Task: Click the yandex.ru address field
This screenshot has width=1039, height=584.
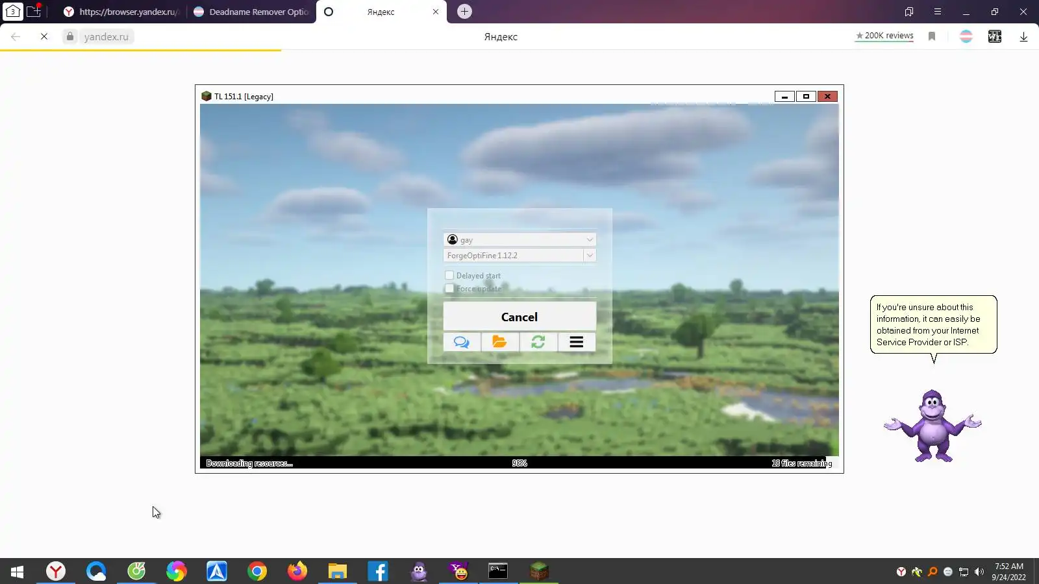Action: (x=106, y=36)
